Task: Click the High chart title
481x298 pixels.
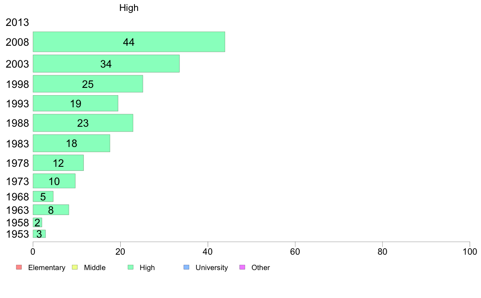Action: coord(129,8)
